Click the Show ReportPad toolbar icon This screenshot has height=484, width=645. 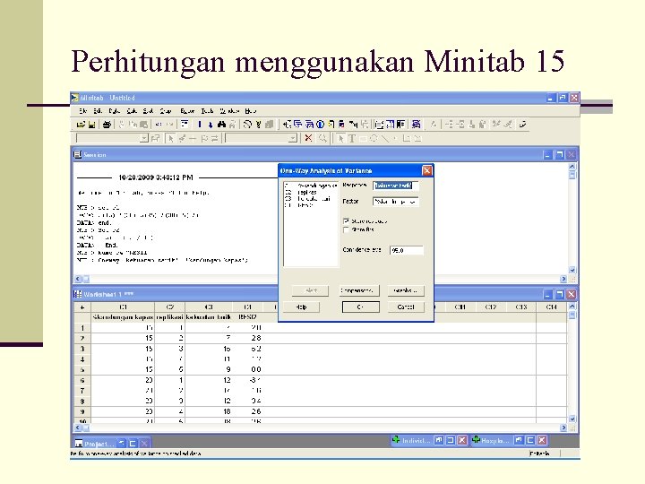coord(341,125)
